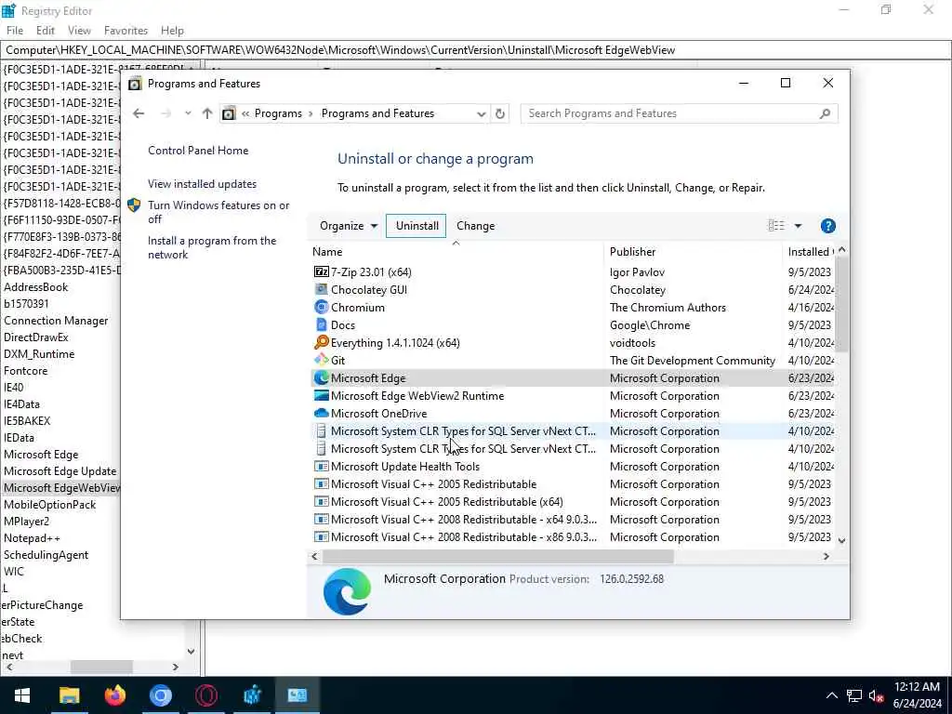Expand the address bar history dropdown
The width and height of the screenshot is (952, 714).
[x=481, y=113]
